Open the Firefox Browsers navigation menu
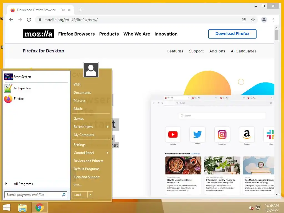This screenshot has width=284, height=213. [x=77, y=34]
